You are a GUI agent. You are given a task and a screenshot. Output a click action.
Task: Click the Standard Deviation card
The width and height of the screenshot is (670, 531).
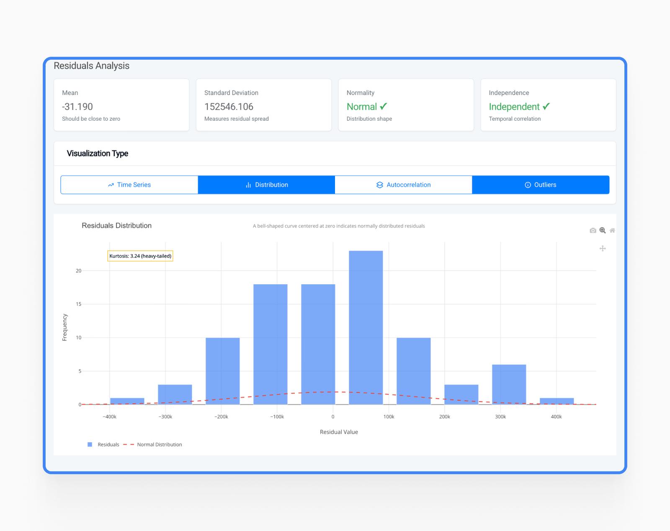(x=263, y=105)
